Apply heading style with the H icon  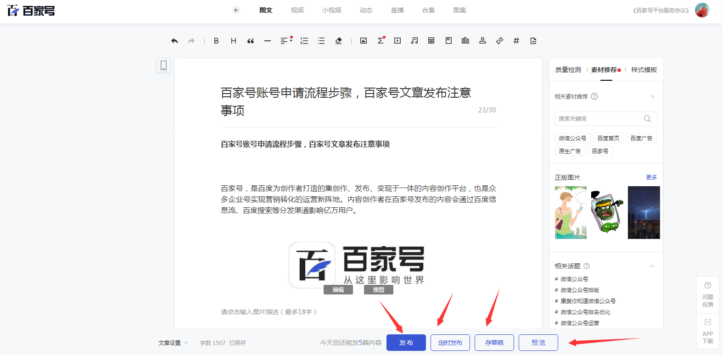click(233, 41)
